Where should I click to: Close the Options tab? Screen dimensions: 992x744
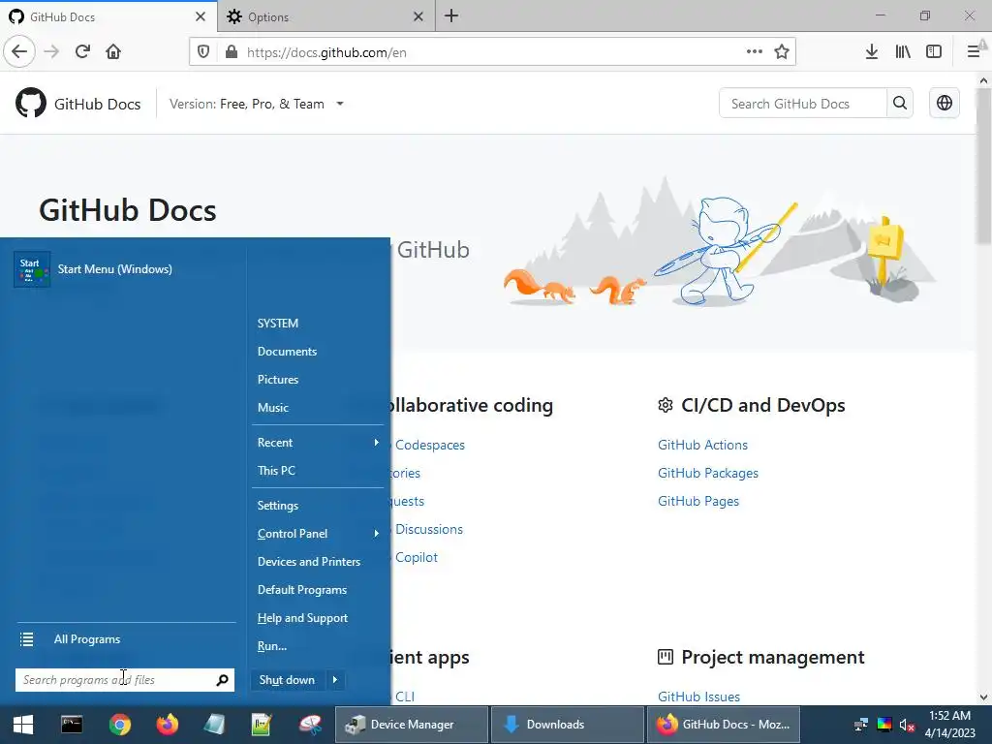(x=418, y=16)
